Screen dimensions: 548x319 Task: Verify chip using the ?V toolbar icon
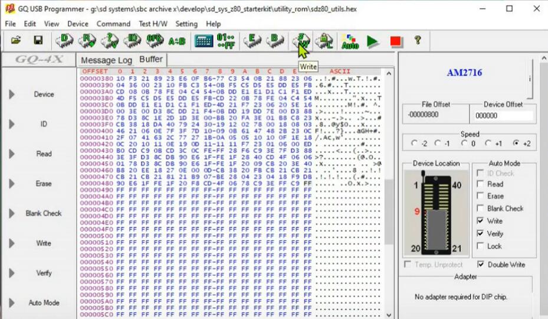click(110, 41)
